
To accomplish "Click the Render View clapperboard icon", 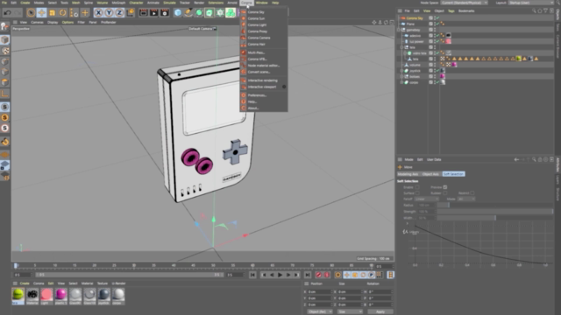I will [144, 13].
